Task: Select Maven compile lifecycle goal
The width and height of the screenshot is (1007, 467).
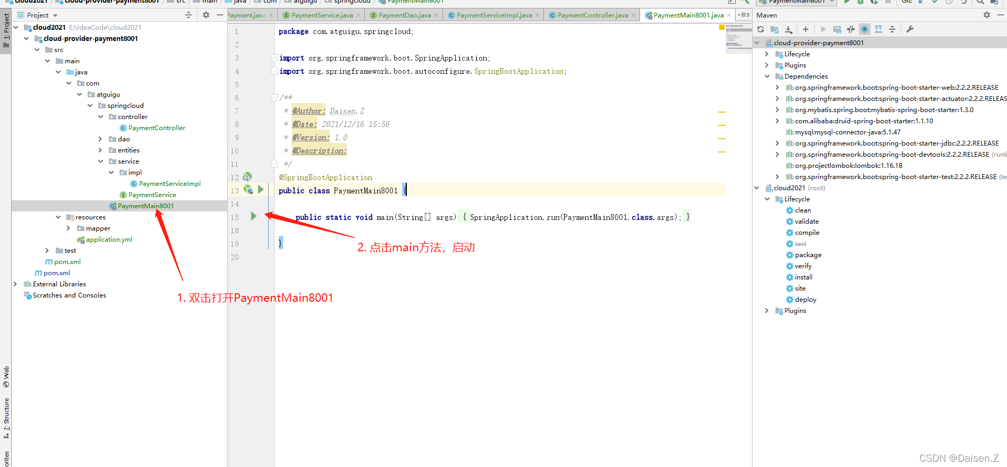Action: tap(807, 233)
